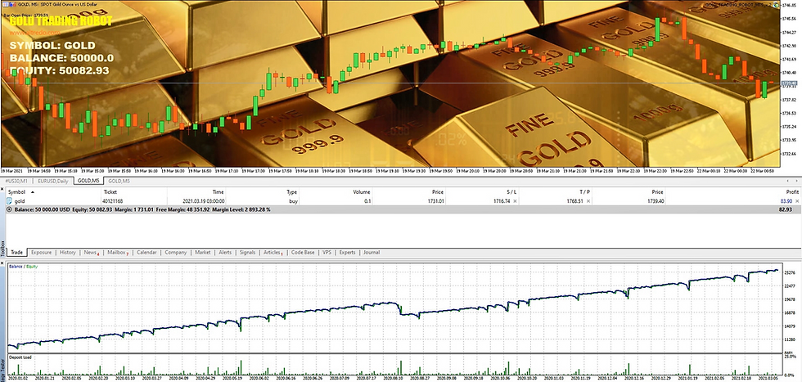The height and width of the screenshot is (382, 802).
Task: Click the Balance: 50 000.00 USD summary text
Action: coord(42,209)
